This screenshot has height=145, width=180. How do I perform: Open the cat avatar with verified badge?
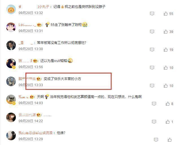pos(11,99)
